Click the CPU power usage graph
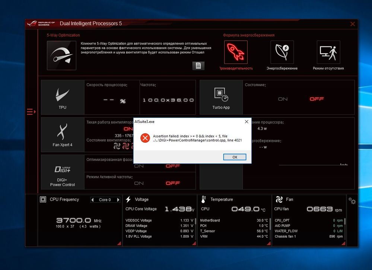Image resolution: width=372 pixels, height=270 pixels. [313, 164]
